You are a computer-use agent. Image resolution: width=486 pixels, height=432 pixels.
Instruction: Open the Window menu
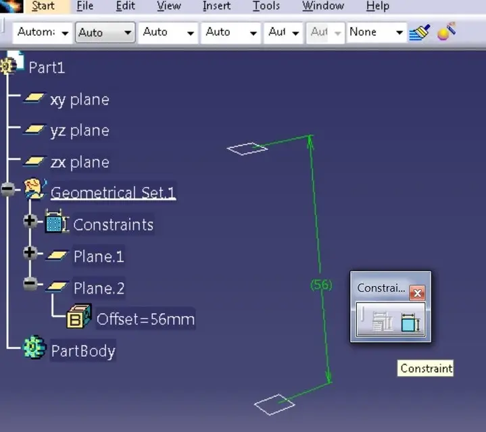323,6
